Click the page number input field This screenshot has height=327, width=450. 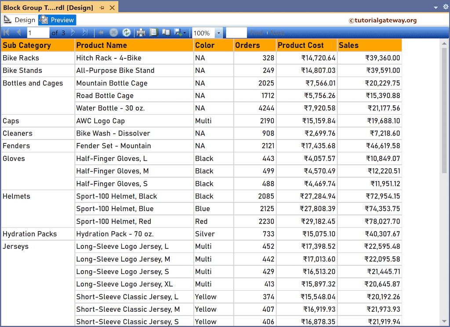(x=38, y=32)
